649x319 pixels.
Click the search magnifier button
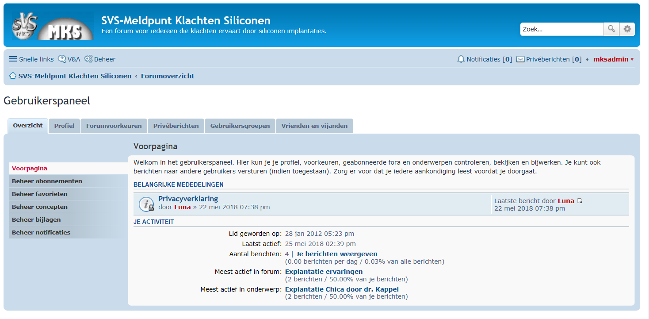[611, 29]
